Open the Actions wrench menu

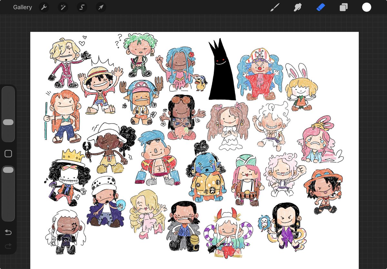coord(44,7)
